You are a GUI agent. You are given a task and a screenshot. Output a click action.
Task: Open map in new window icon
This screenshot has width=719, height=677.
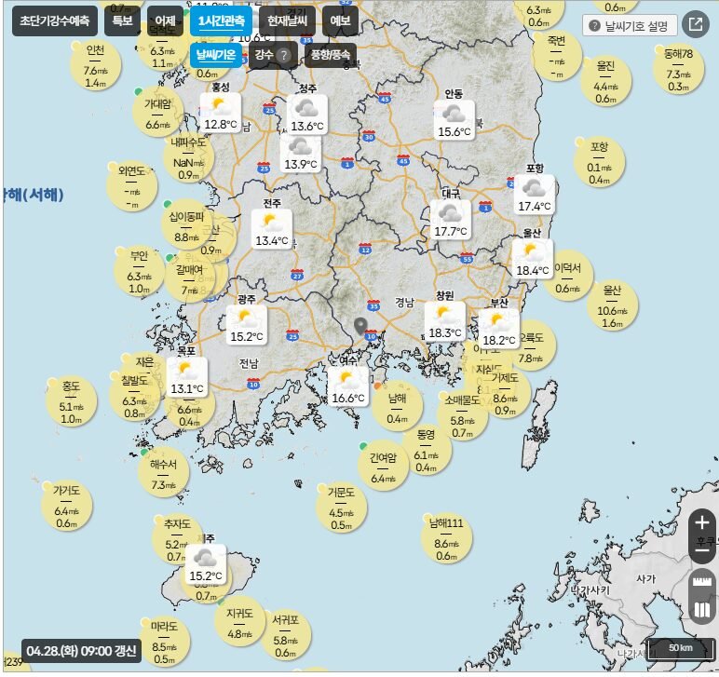pyautogui.click(x=696, y=24)
